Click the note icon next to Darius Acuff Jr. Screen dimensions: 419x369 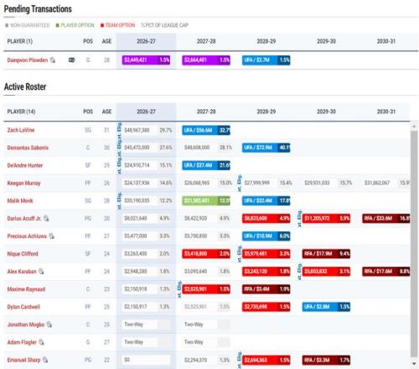46,218
